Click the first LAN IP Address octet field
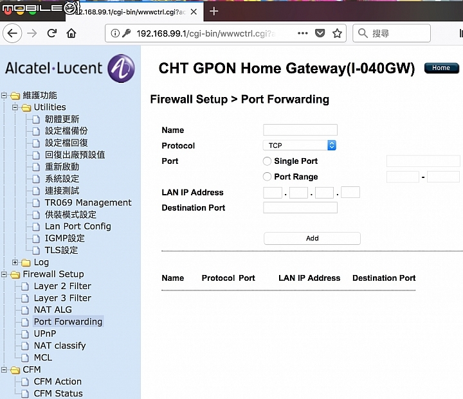The height and width of the screenshot is (399, 463). tap(273, 192)
